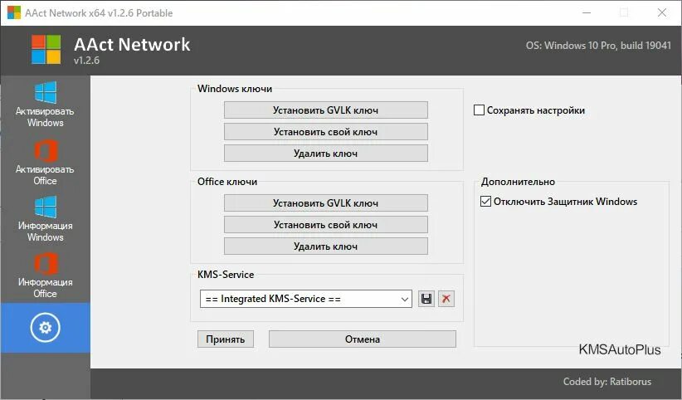This screenshot has width=682, height=400.
Task: Enable the Сохранять настройки checkbox
Action: [x=479, y=110]
